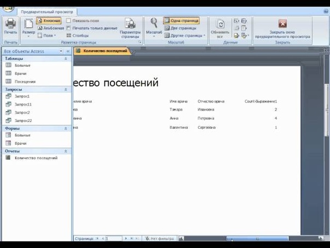330x248 pixels.
Task: Open the Запрос11 query
Action: tap(23, 104)
